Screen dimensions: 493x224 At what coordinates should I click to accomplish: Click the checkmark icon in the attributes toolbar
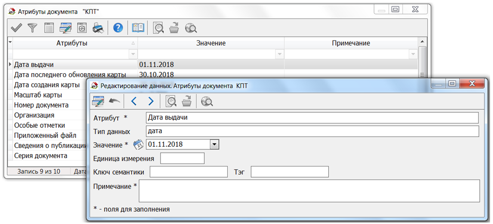coord(17,28)
